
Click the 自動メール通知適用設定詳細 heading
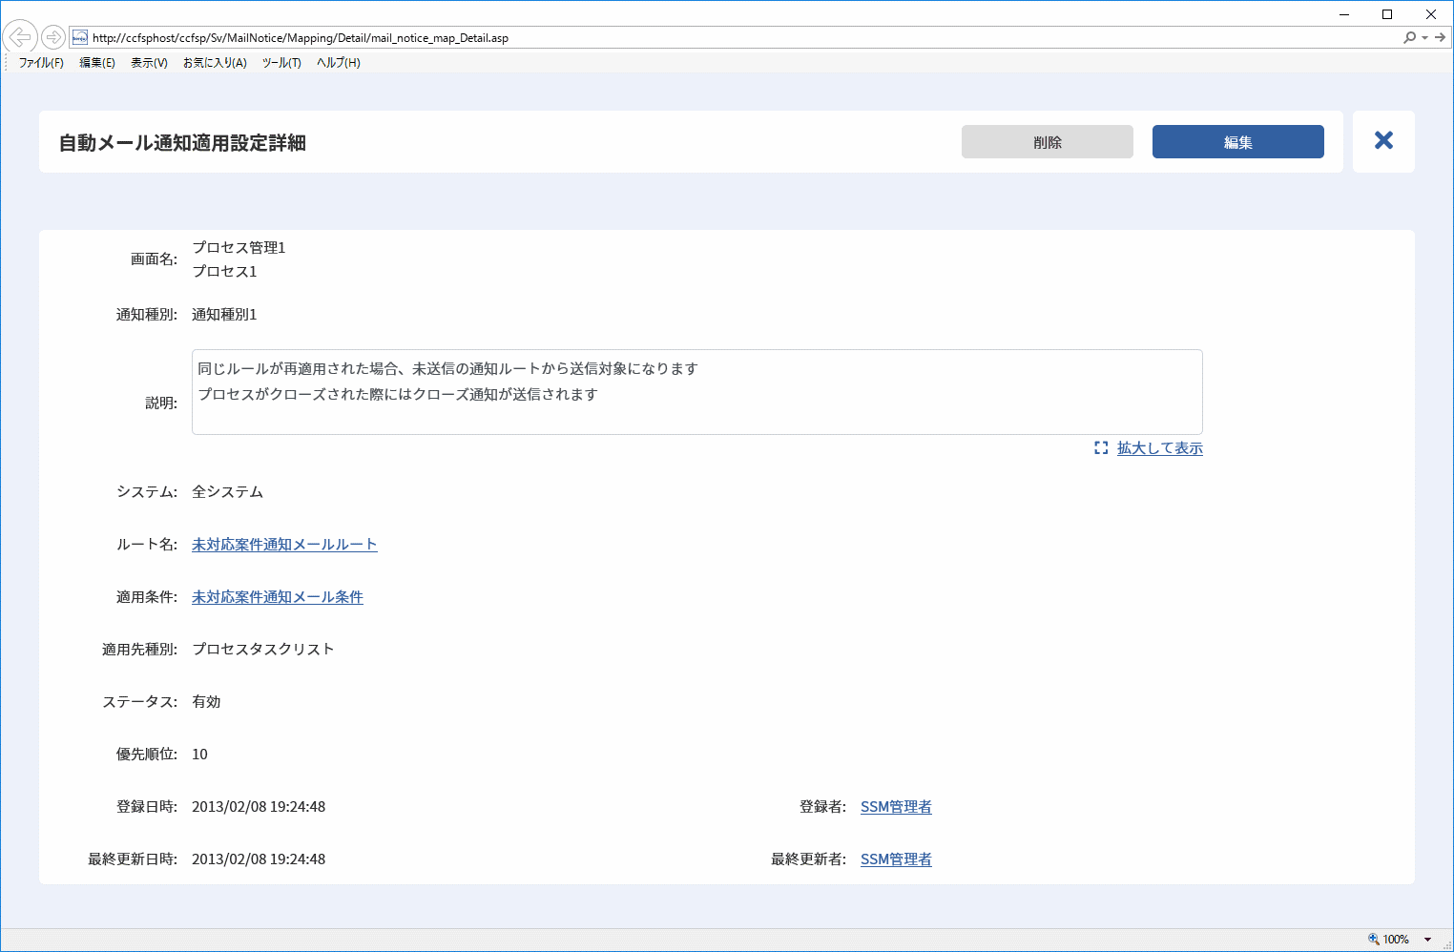[182, 143]
